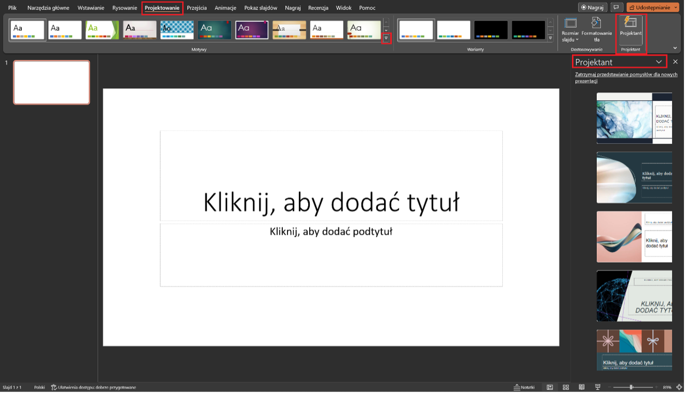Toggle the Notatki notes pane
This screenshot has height=393, width=685.
524,387
